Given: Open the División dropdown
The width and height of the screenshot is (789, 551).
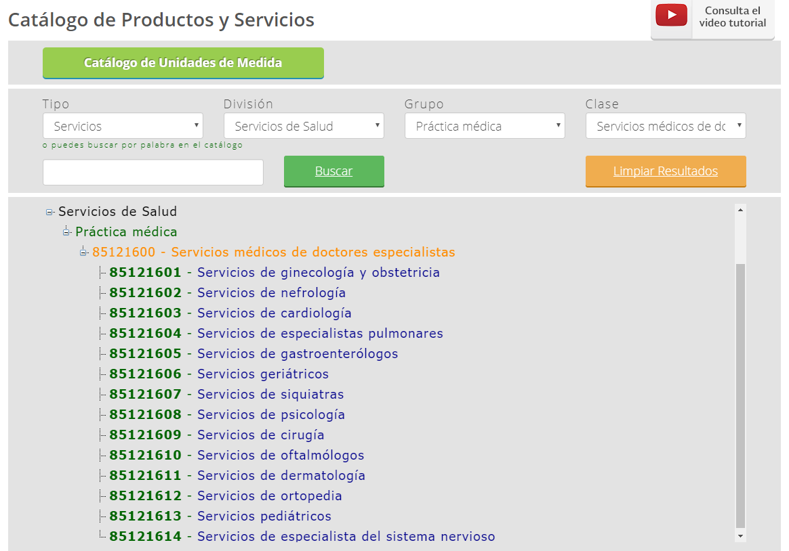Looking at the screenshot, I should (304, 126).
